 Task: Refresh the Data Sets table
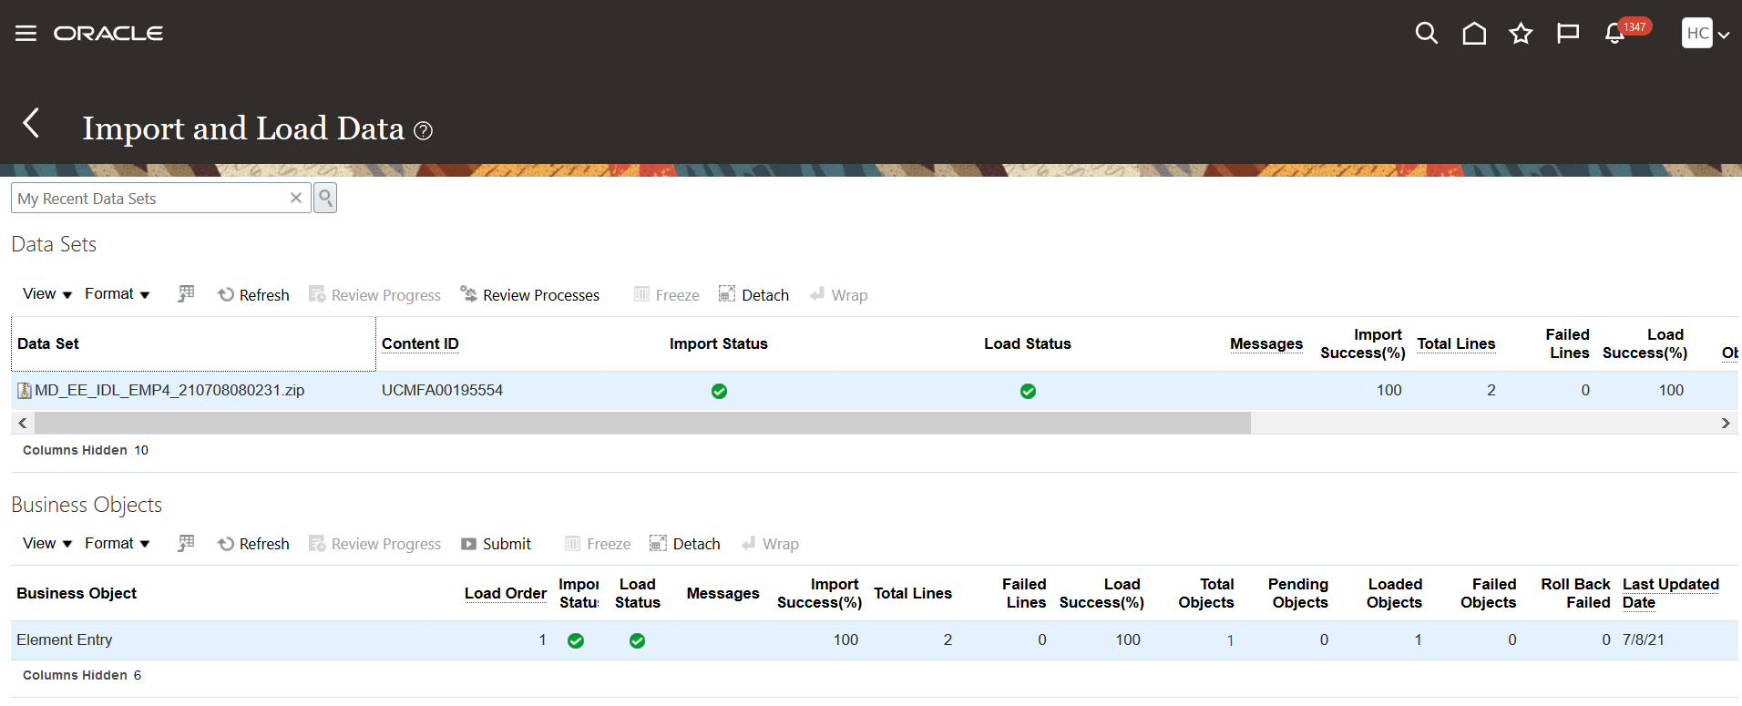point(253,294)
